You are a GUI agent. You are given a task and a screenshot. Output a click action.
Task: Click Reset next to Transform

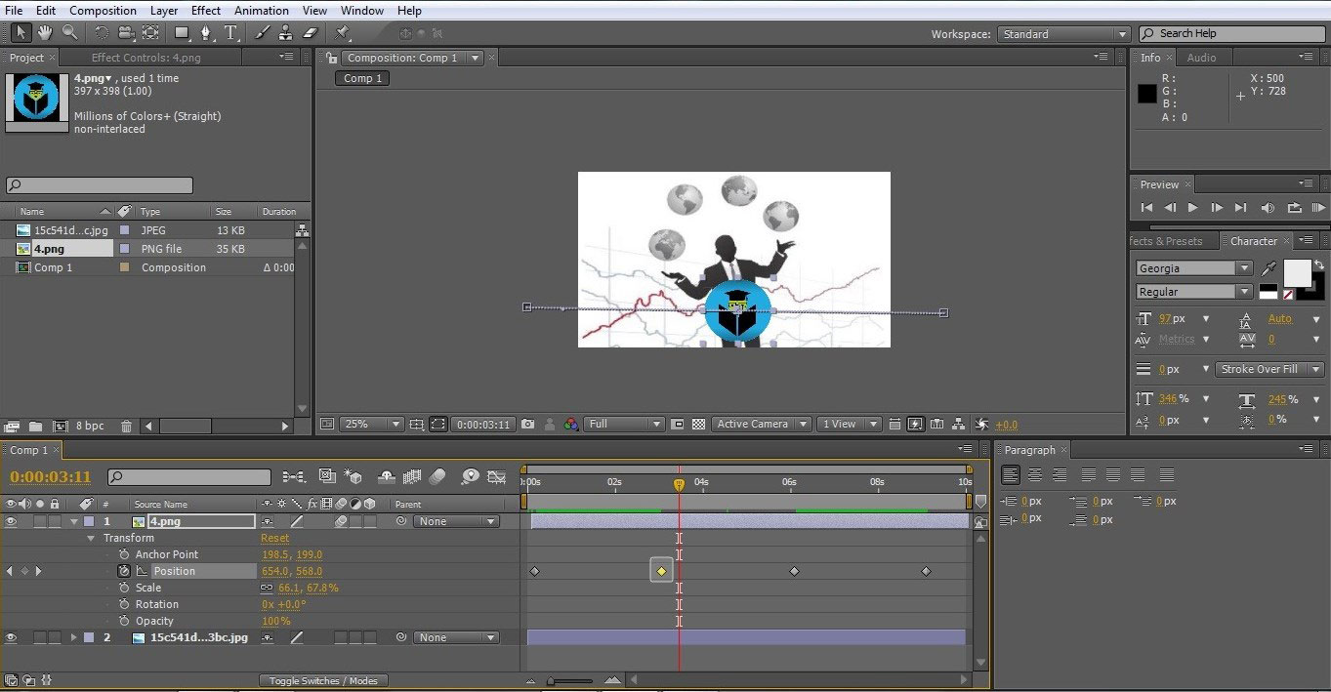pyautogui.click(x=274, y=537)
